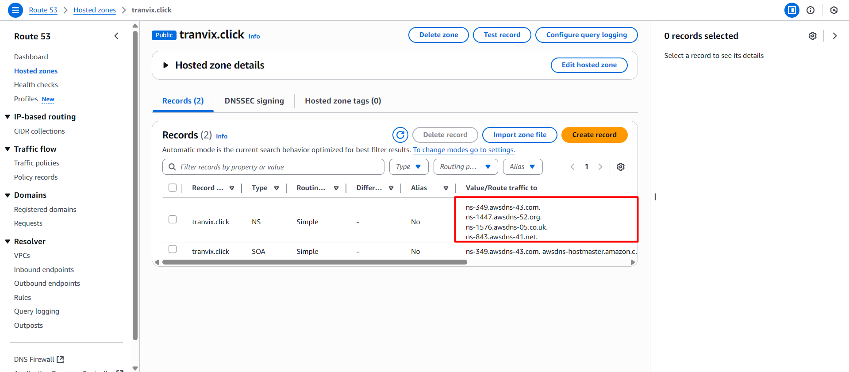Open the details panel settings gear
Screen dimensions: 849x372
(812, 36)
